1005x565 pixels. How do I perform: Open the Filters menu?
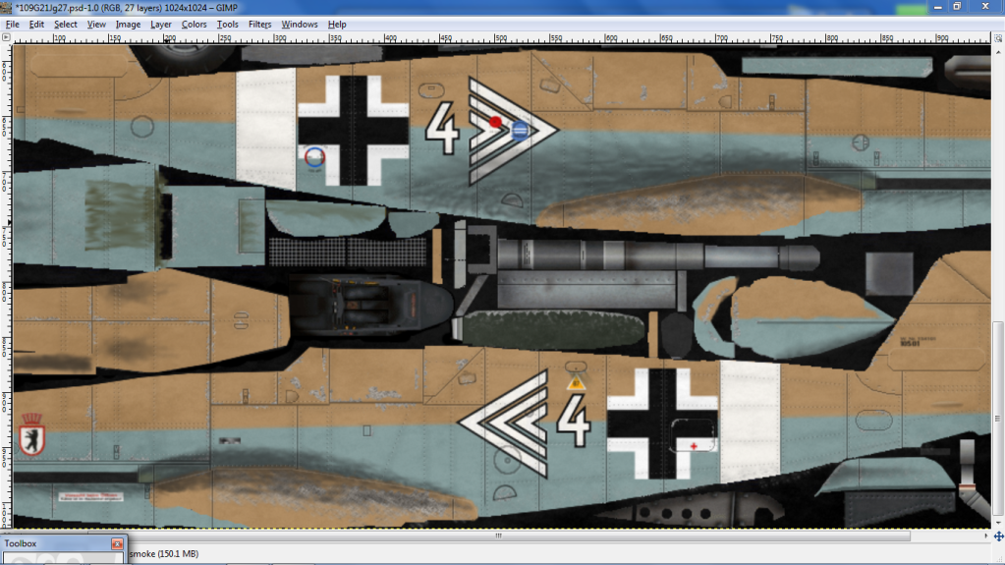point(259,25)
